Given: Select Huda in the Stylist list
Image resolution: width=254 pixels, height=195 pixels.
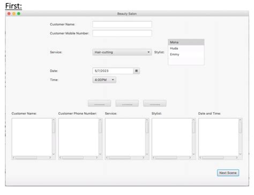Looking at the screenshot, I should 186,48.
